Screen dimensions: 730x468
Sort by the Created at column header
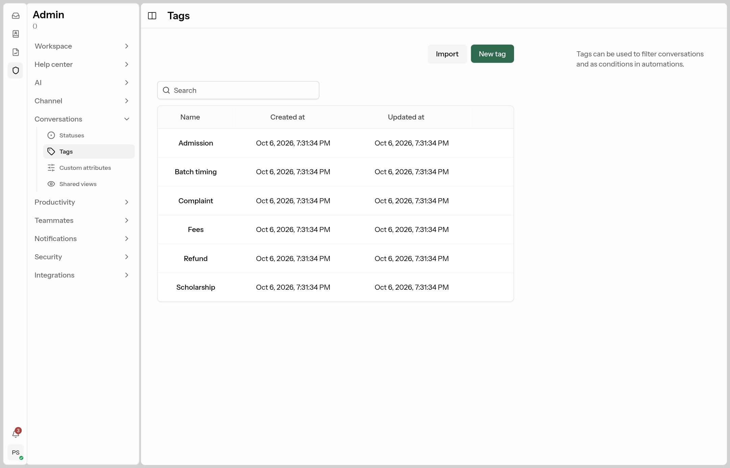tap(288, 117)
